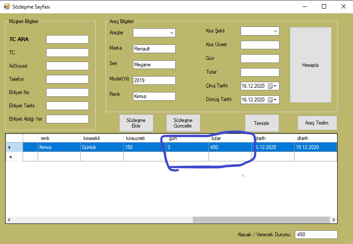Click the gun column header

tap(188, 138)
